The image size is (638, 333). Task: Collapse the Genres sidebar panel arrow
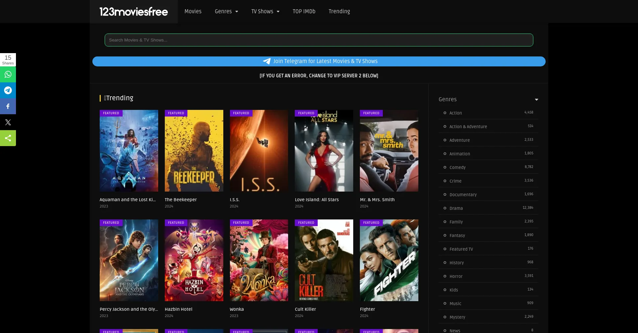(x=536, y=100)
